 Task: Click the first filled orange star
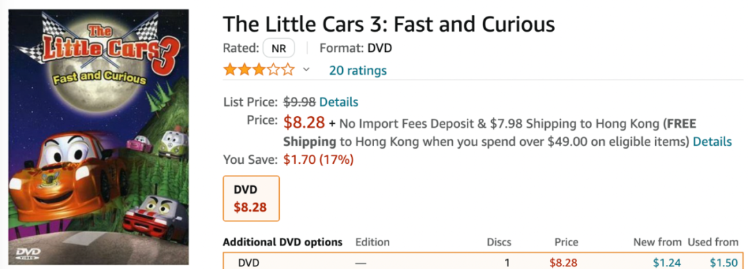click(230, 71)
